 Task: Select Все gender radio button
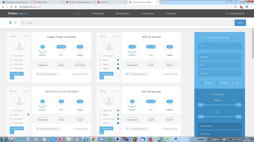click(233, 82)
